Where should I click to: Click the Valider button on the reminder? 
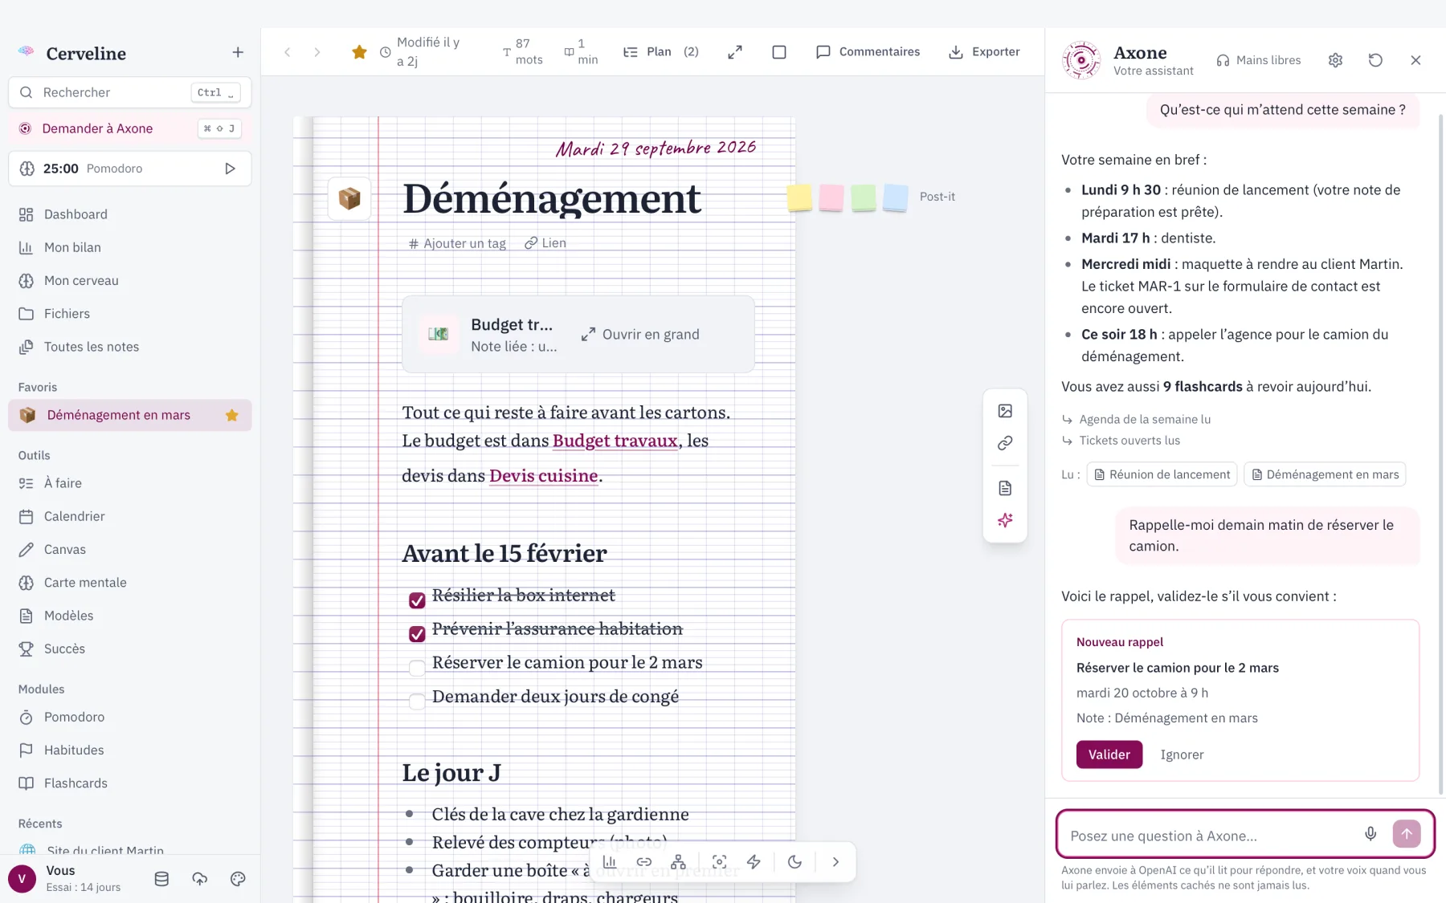point(1109,755)
